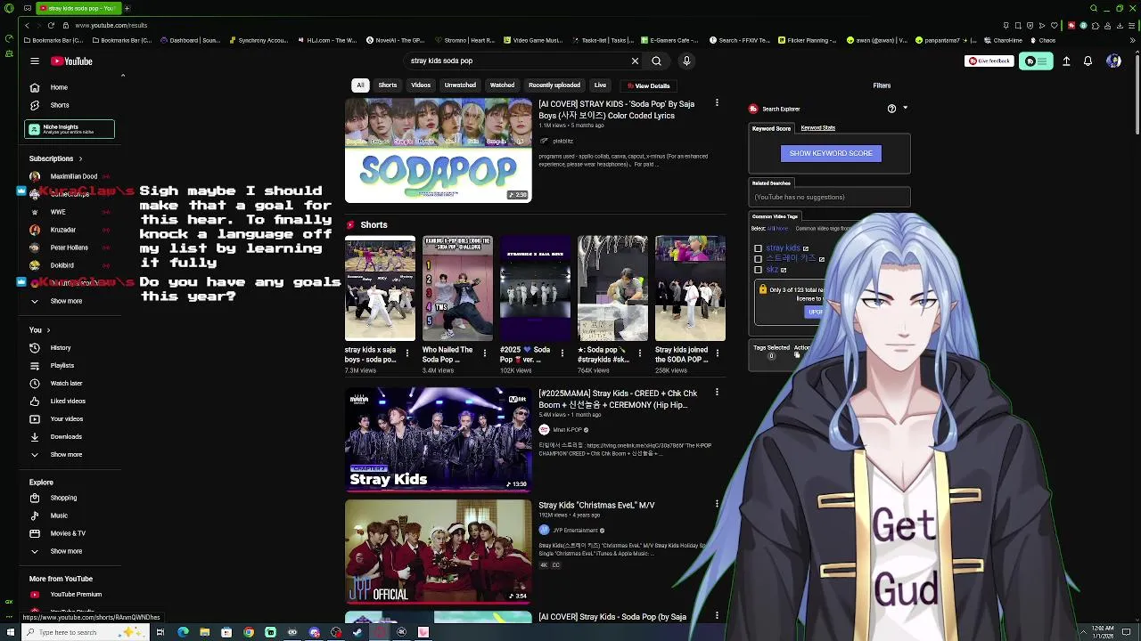Check the 'stray kids' tag checkbox
Screen dimensions: 1141x641
[x=759, y=248]
